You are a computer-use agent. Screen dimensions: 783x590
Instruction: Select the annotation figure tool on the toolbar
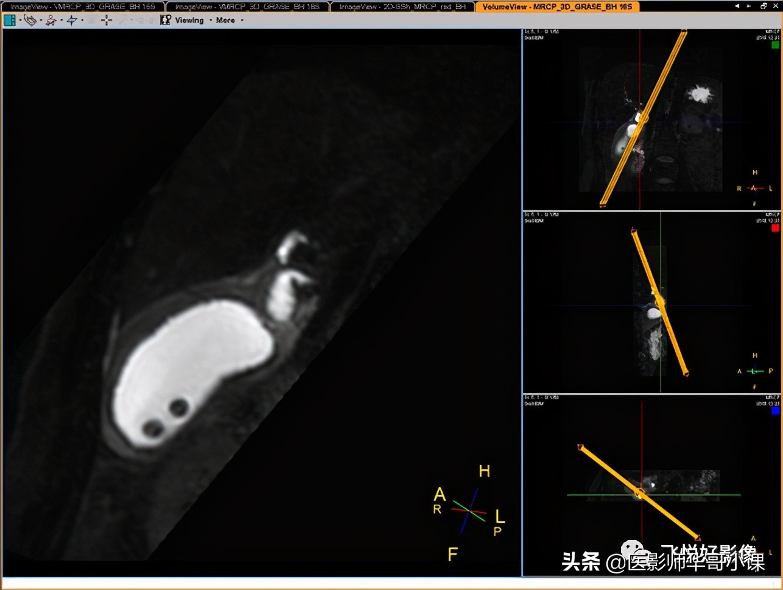click(52, 20)
